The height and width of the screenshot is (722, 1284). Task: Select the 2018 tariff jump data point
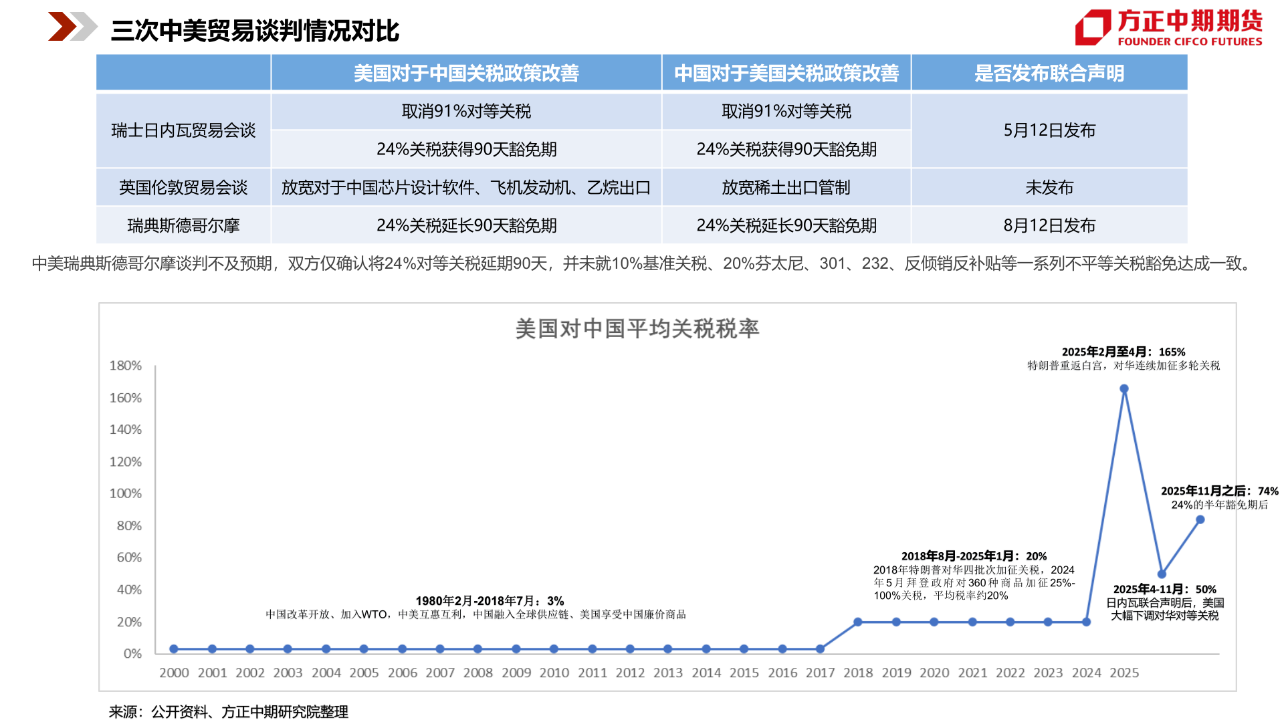click(857, 622)
